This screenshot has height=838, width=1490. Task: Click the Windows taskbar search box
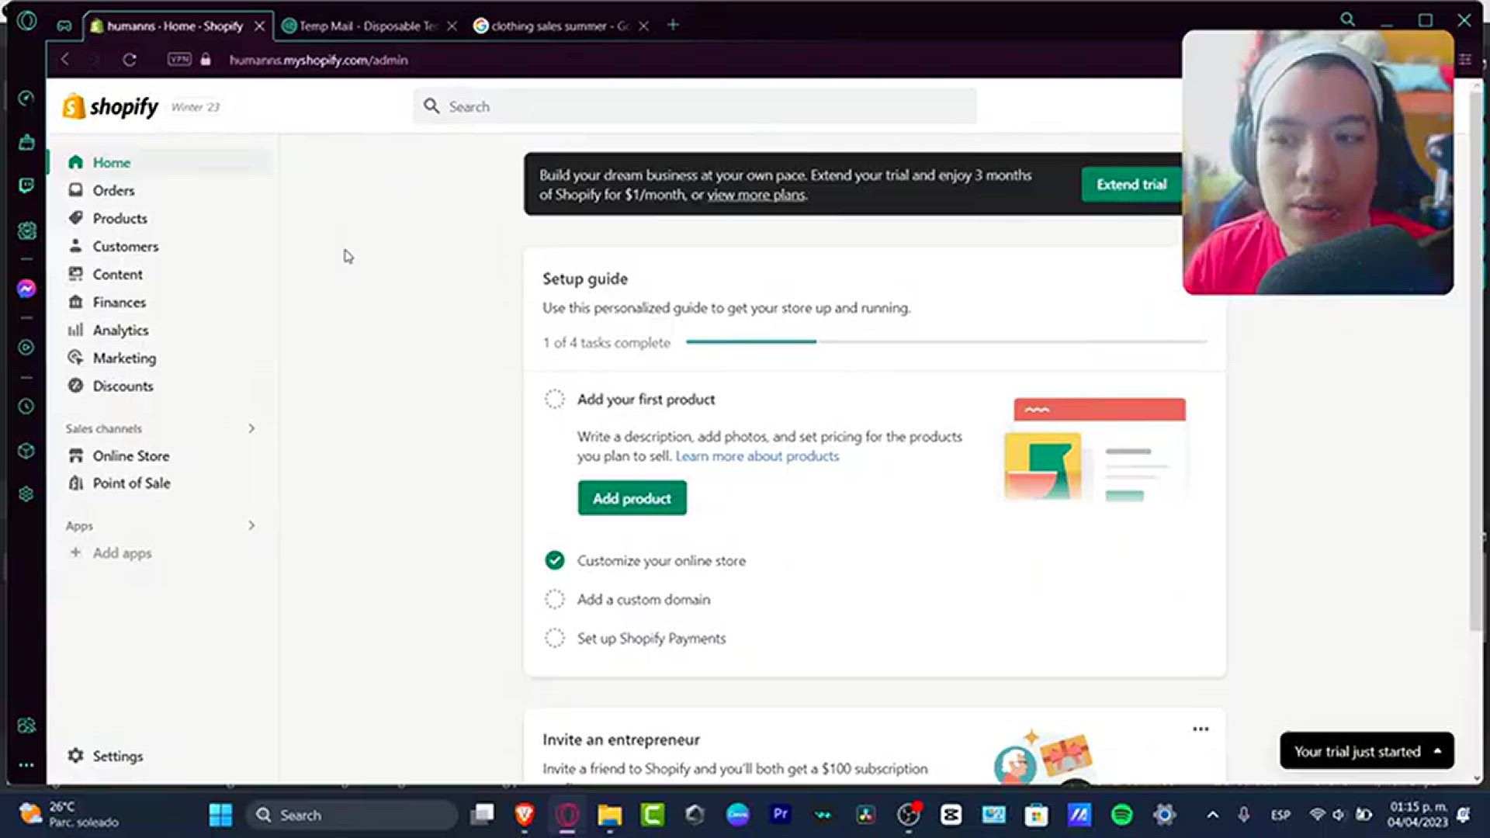352,815
